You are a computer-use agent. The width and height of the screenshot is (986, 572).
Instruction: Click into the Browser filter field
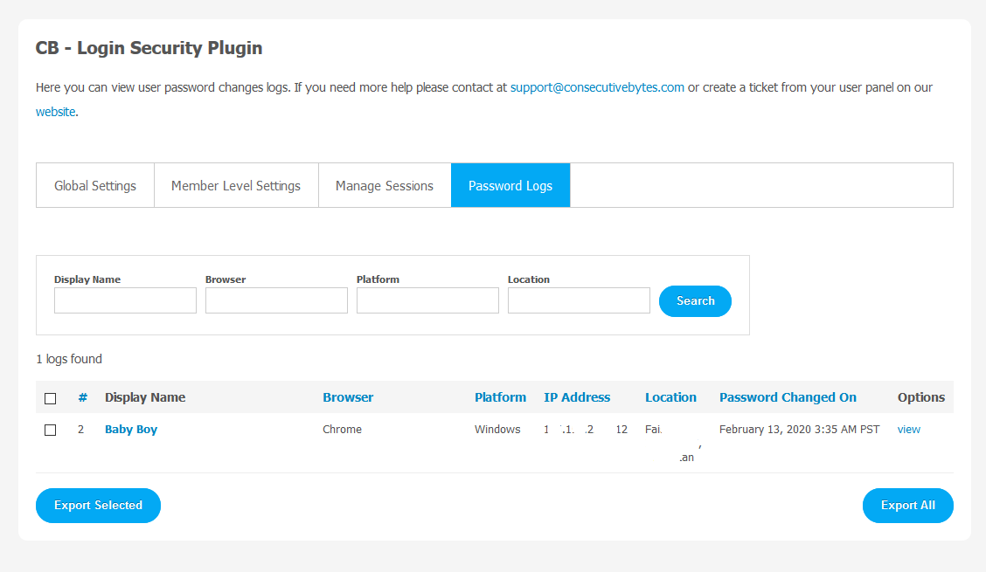(x=276, y=300)
